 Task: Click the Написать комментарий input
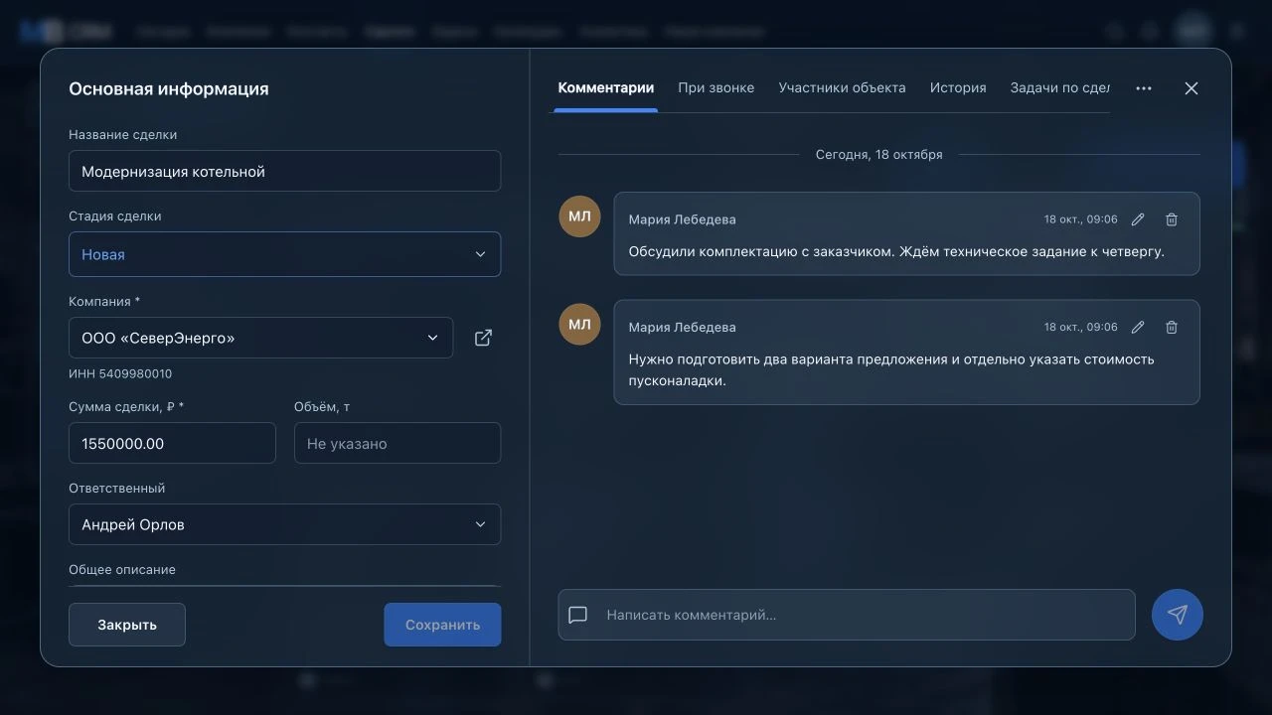tap(847, 615)
